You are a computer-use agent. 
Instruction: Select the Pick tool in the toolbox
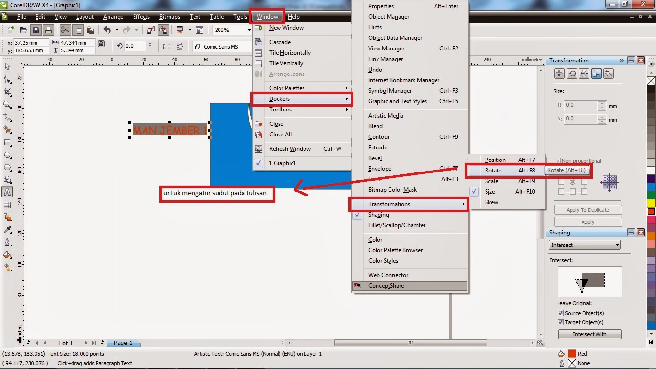[x=7, y=67]
